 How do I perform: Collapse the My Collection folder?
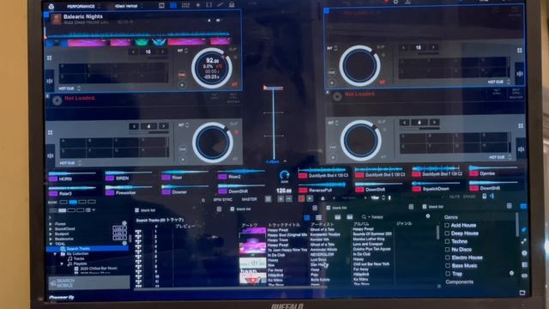click(55, 254)
